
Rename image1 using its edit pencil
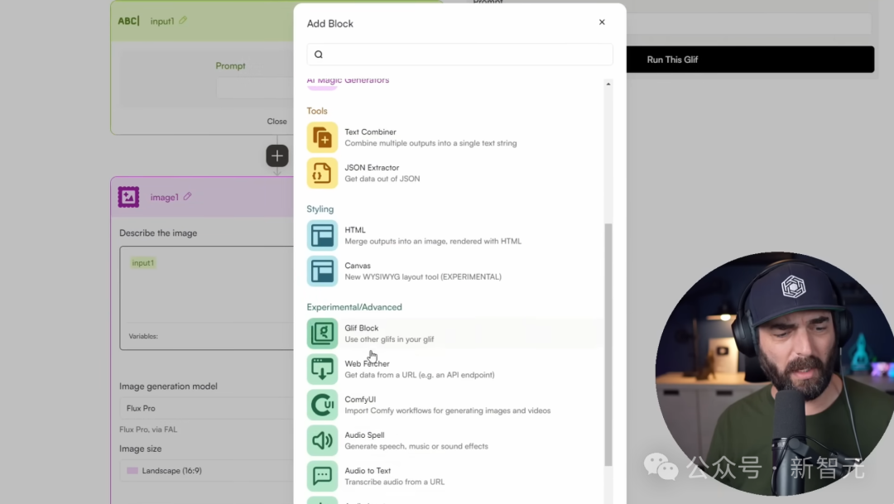pos(188,197)
